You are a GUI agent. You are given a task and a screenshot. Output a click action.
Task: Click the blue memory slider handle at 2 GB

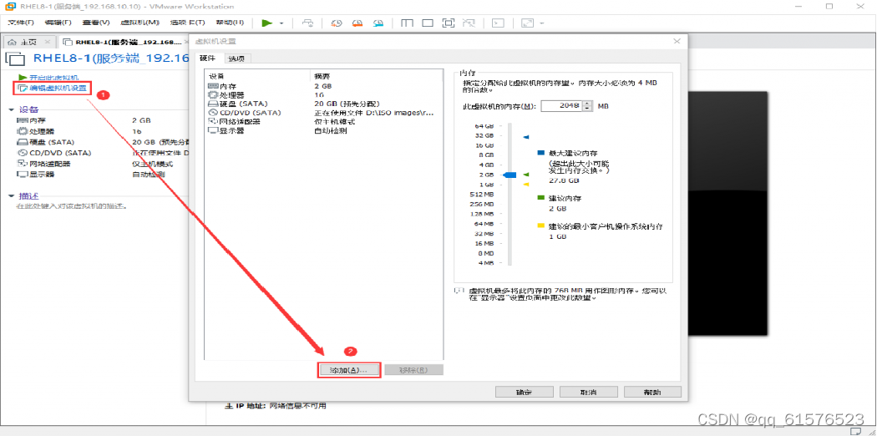click(x=509, y=175)
